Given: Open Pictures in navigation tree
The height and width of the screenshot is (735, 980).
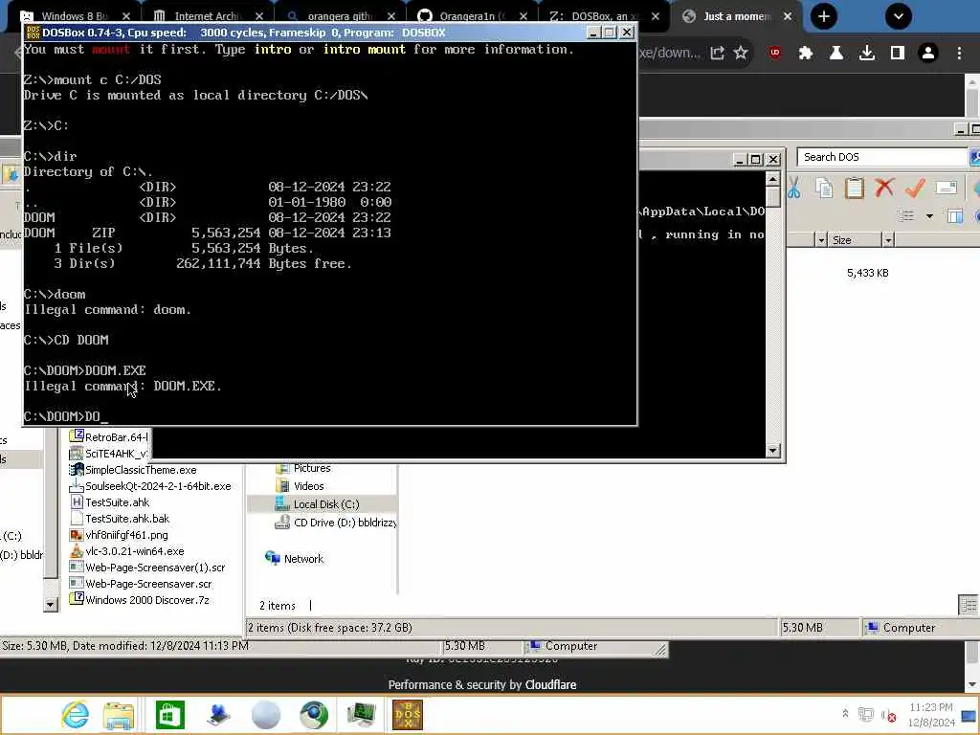Looking at the screenshot, I should (x=303, y=468).
